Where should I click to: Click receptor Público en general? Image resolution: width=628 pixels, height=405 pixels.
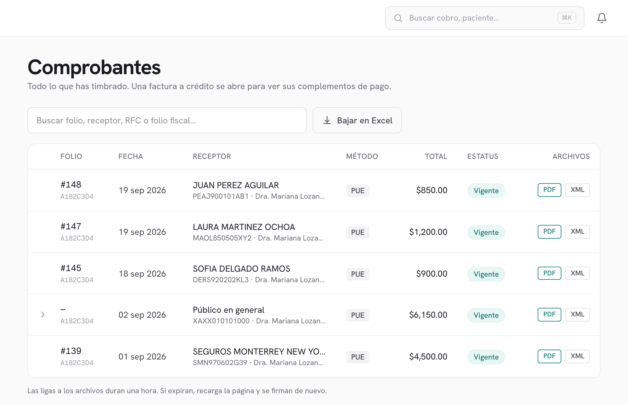[228, 310]
